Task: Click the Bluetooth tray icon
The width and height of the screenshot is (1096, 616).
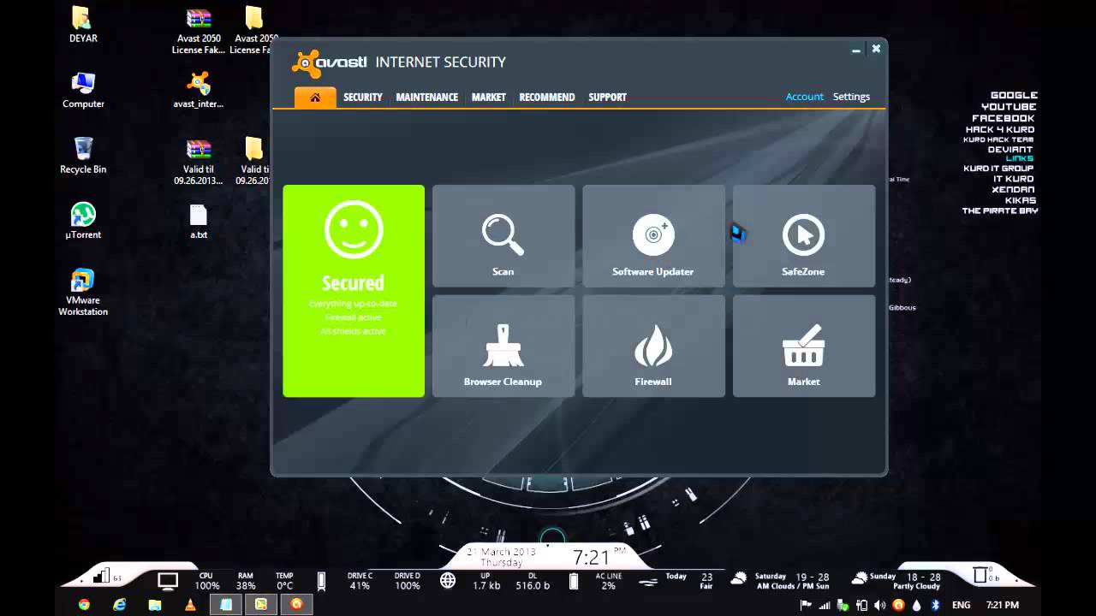Action: click(936, 605)
